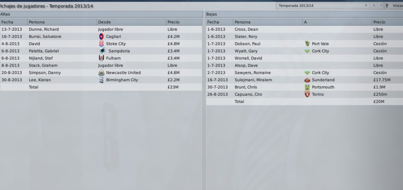Open player Brunt, Chris
The image size is (403, 190).
tap(246, 87)
